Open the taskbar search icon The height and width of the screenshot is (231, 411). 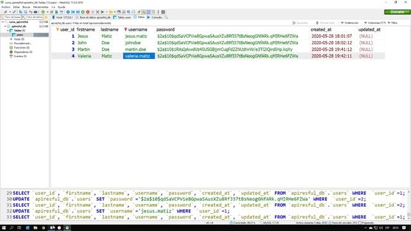point(12,228)
